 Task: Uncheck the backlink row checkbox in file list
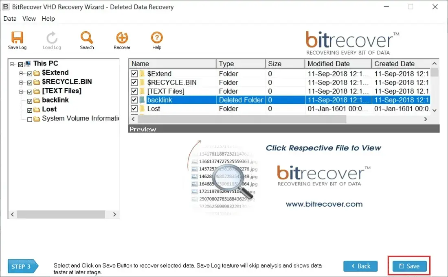[134, 100]
